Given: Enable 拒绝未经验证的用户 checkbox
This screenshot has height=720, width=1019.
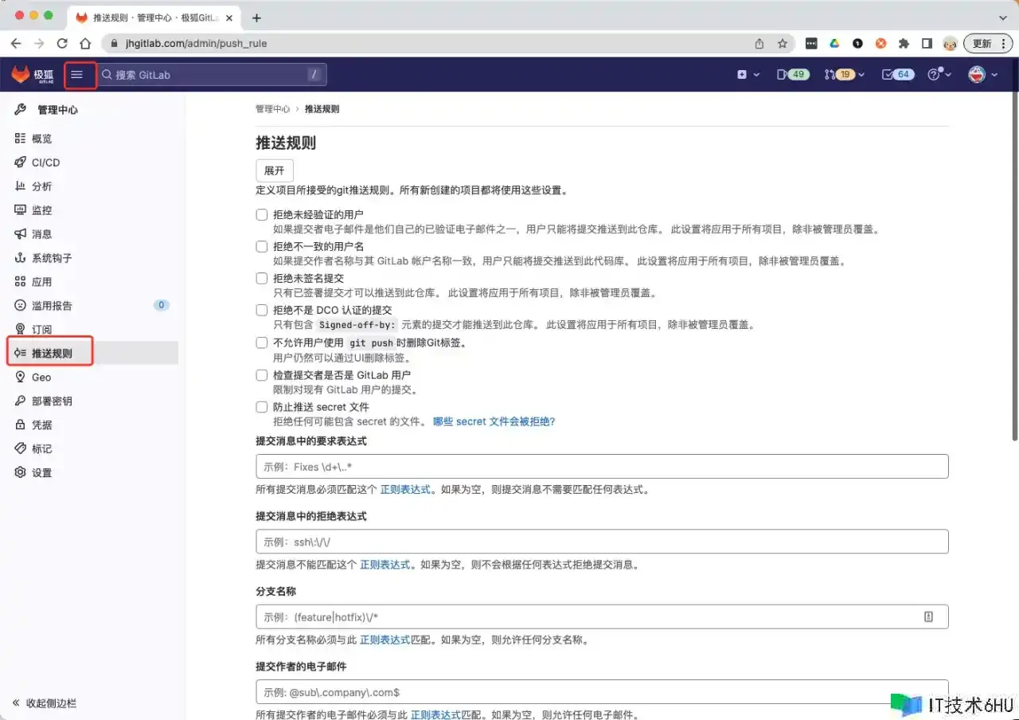Looking at the screenshot, I should (262, 215).
